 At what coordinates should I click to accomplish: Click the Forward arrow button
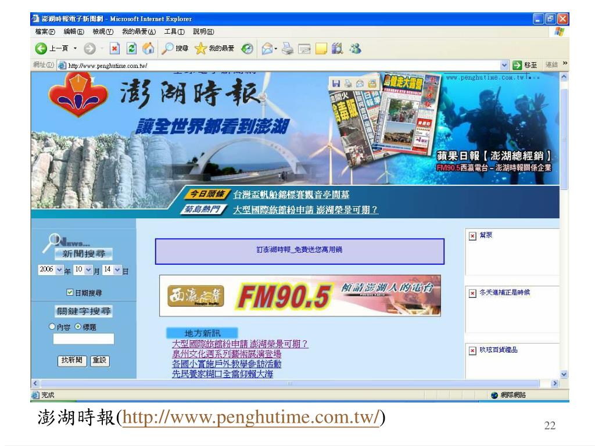(x=89, y=49)
